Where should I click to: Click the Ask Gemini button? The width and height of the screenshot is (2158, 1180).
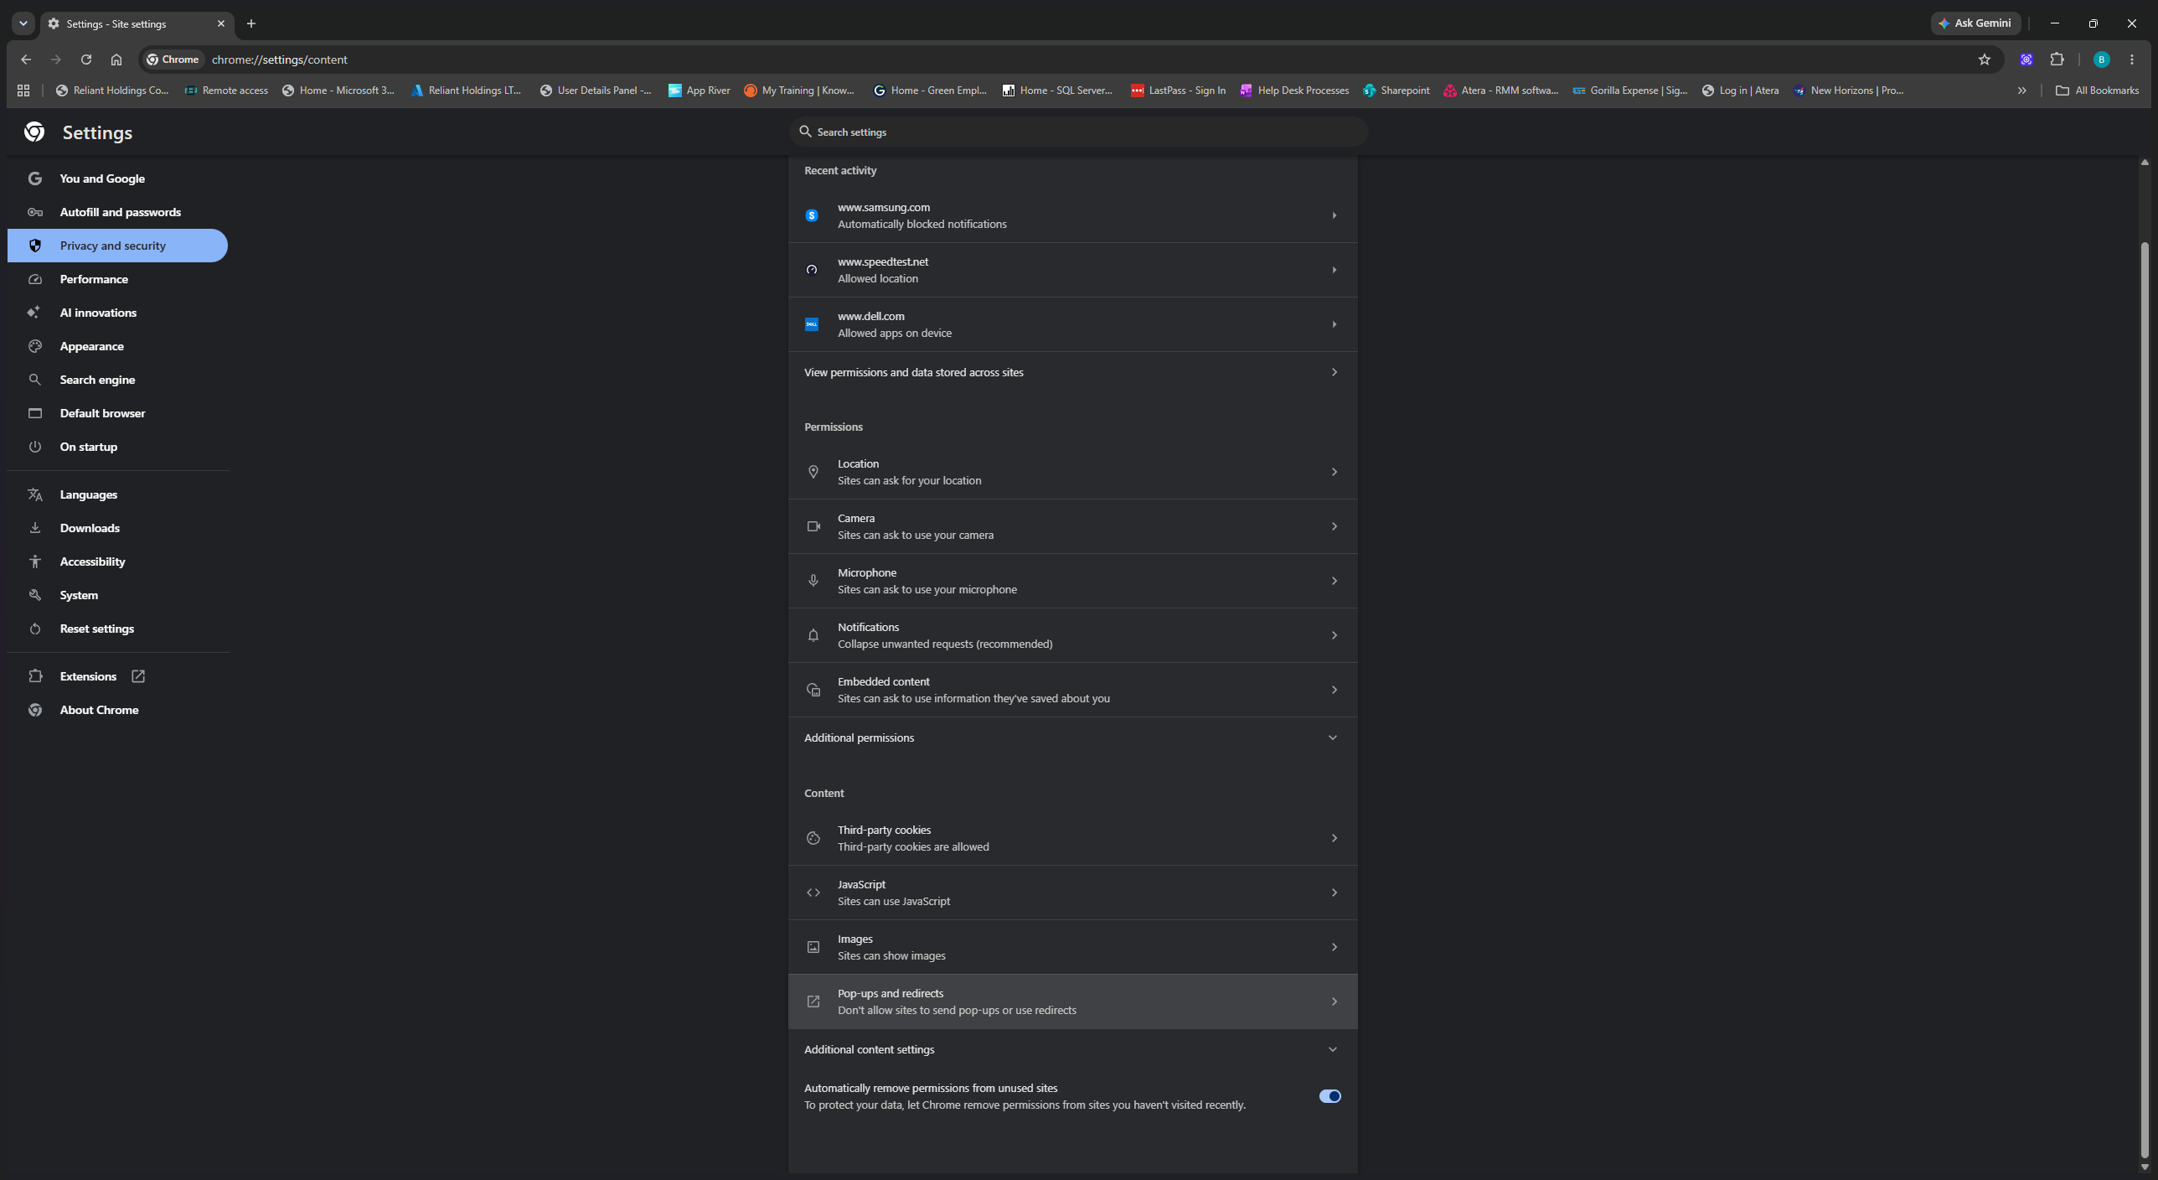[1975, 23]
